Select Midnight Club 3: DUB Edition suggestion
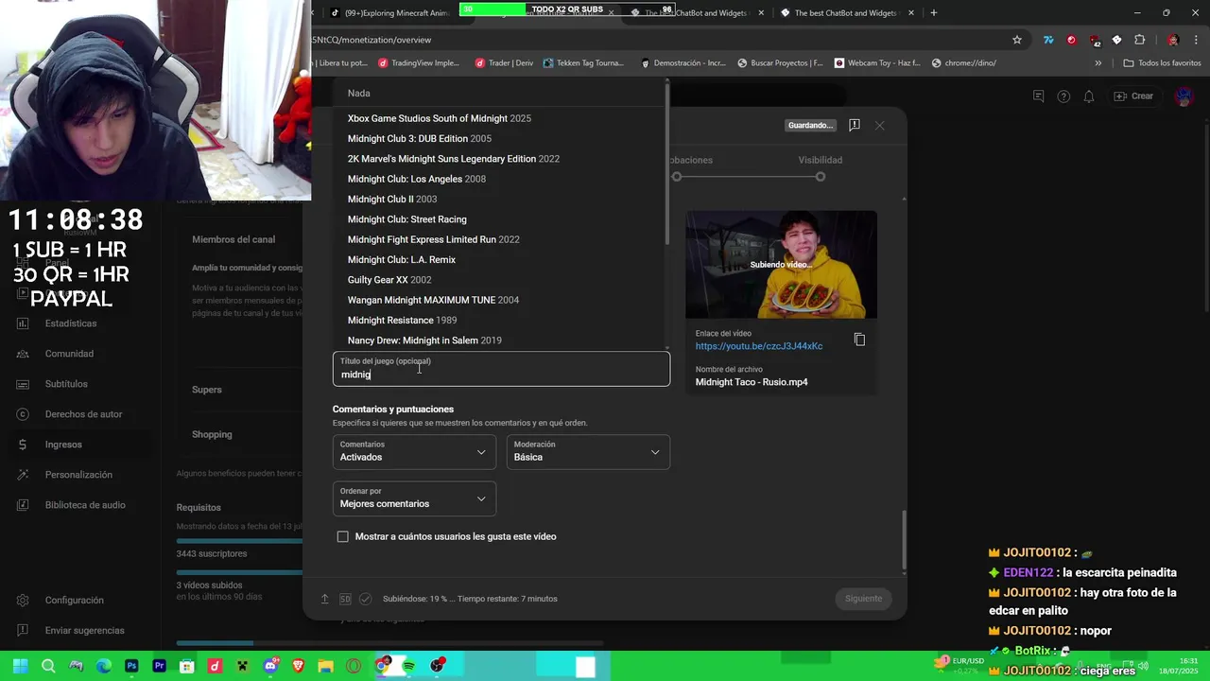 click(x=500, y=139)
